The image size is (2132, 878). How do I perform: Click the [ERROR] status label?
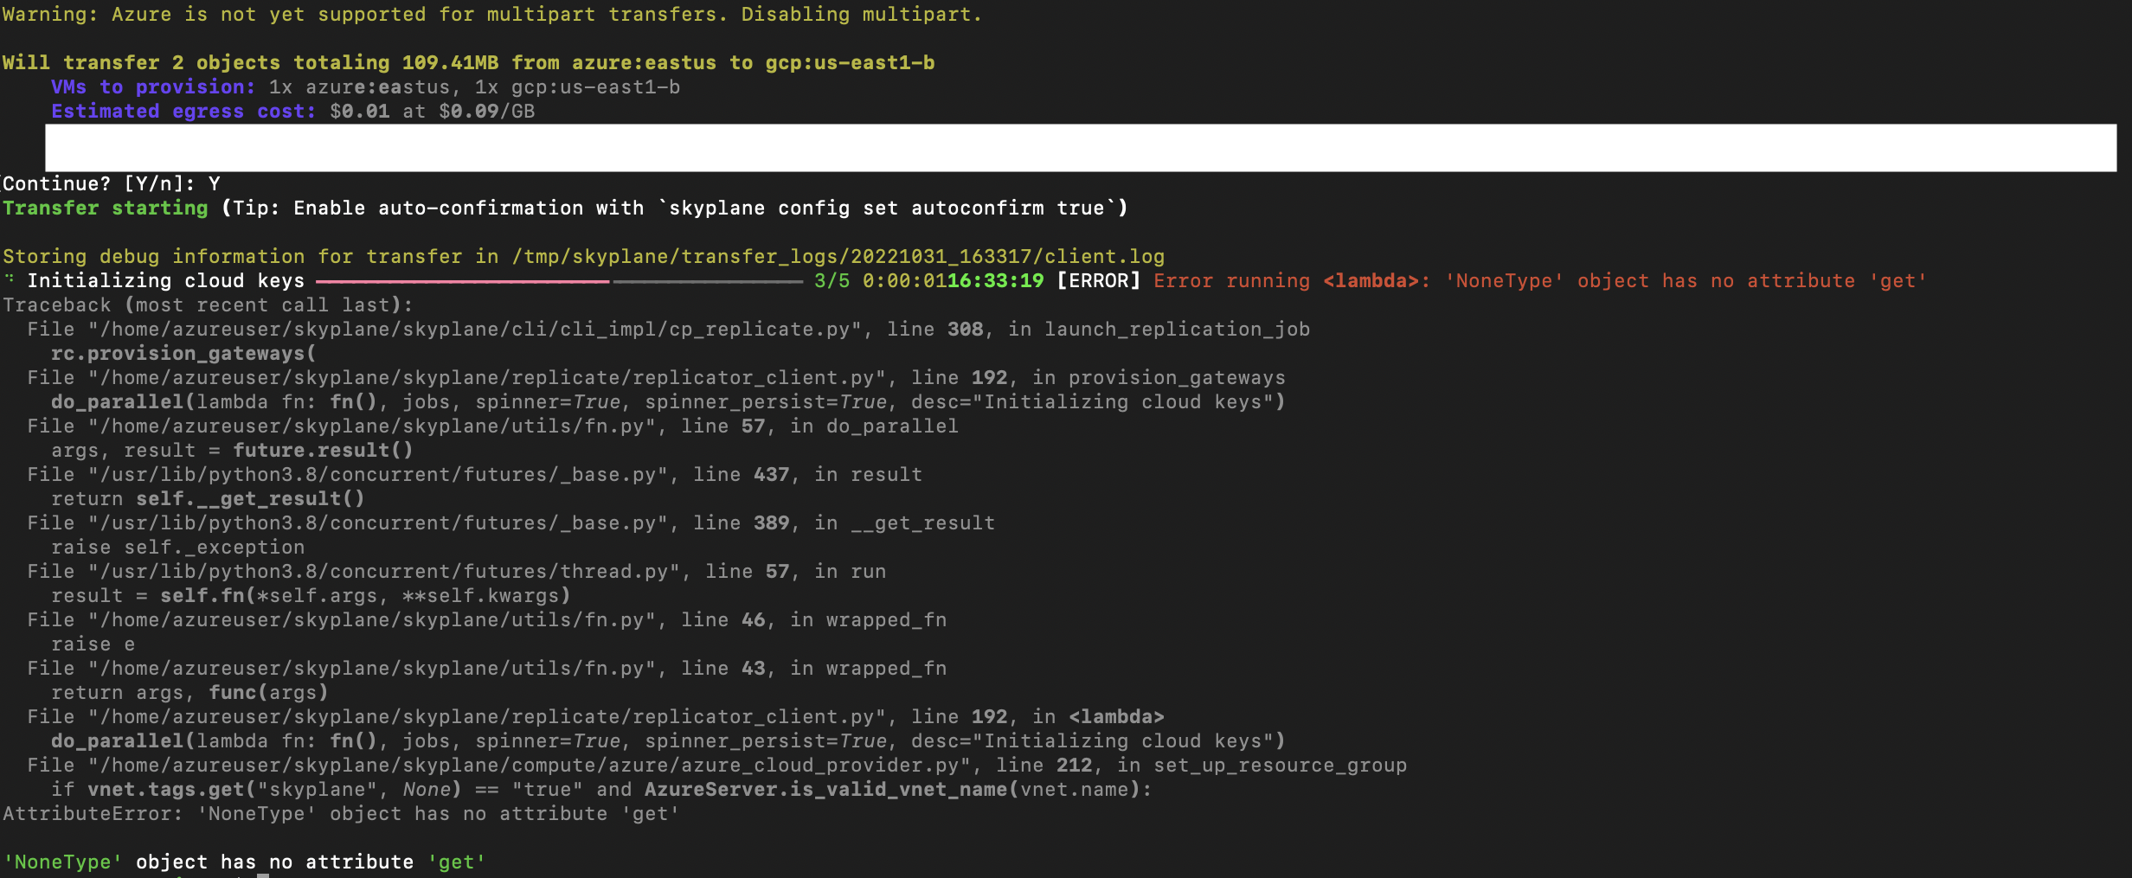coord(1097,280)
